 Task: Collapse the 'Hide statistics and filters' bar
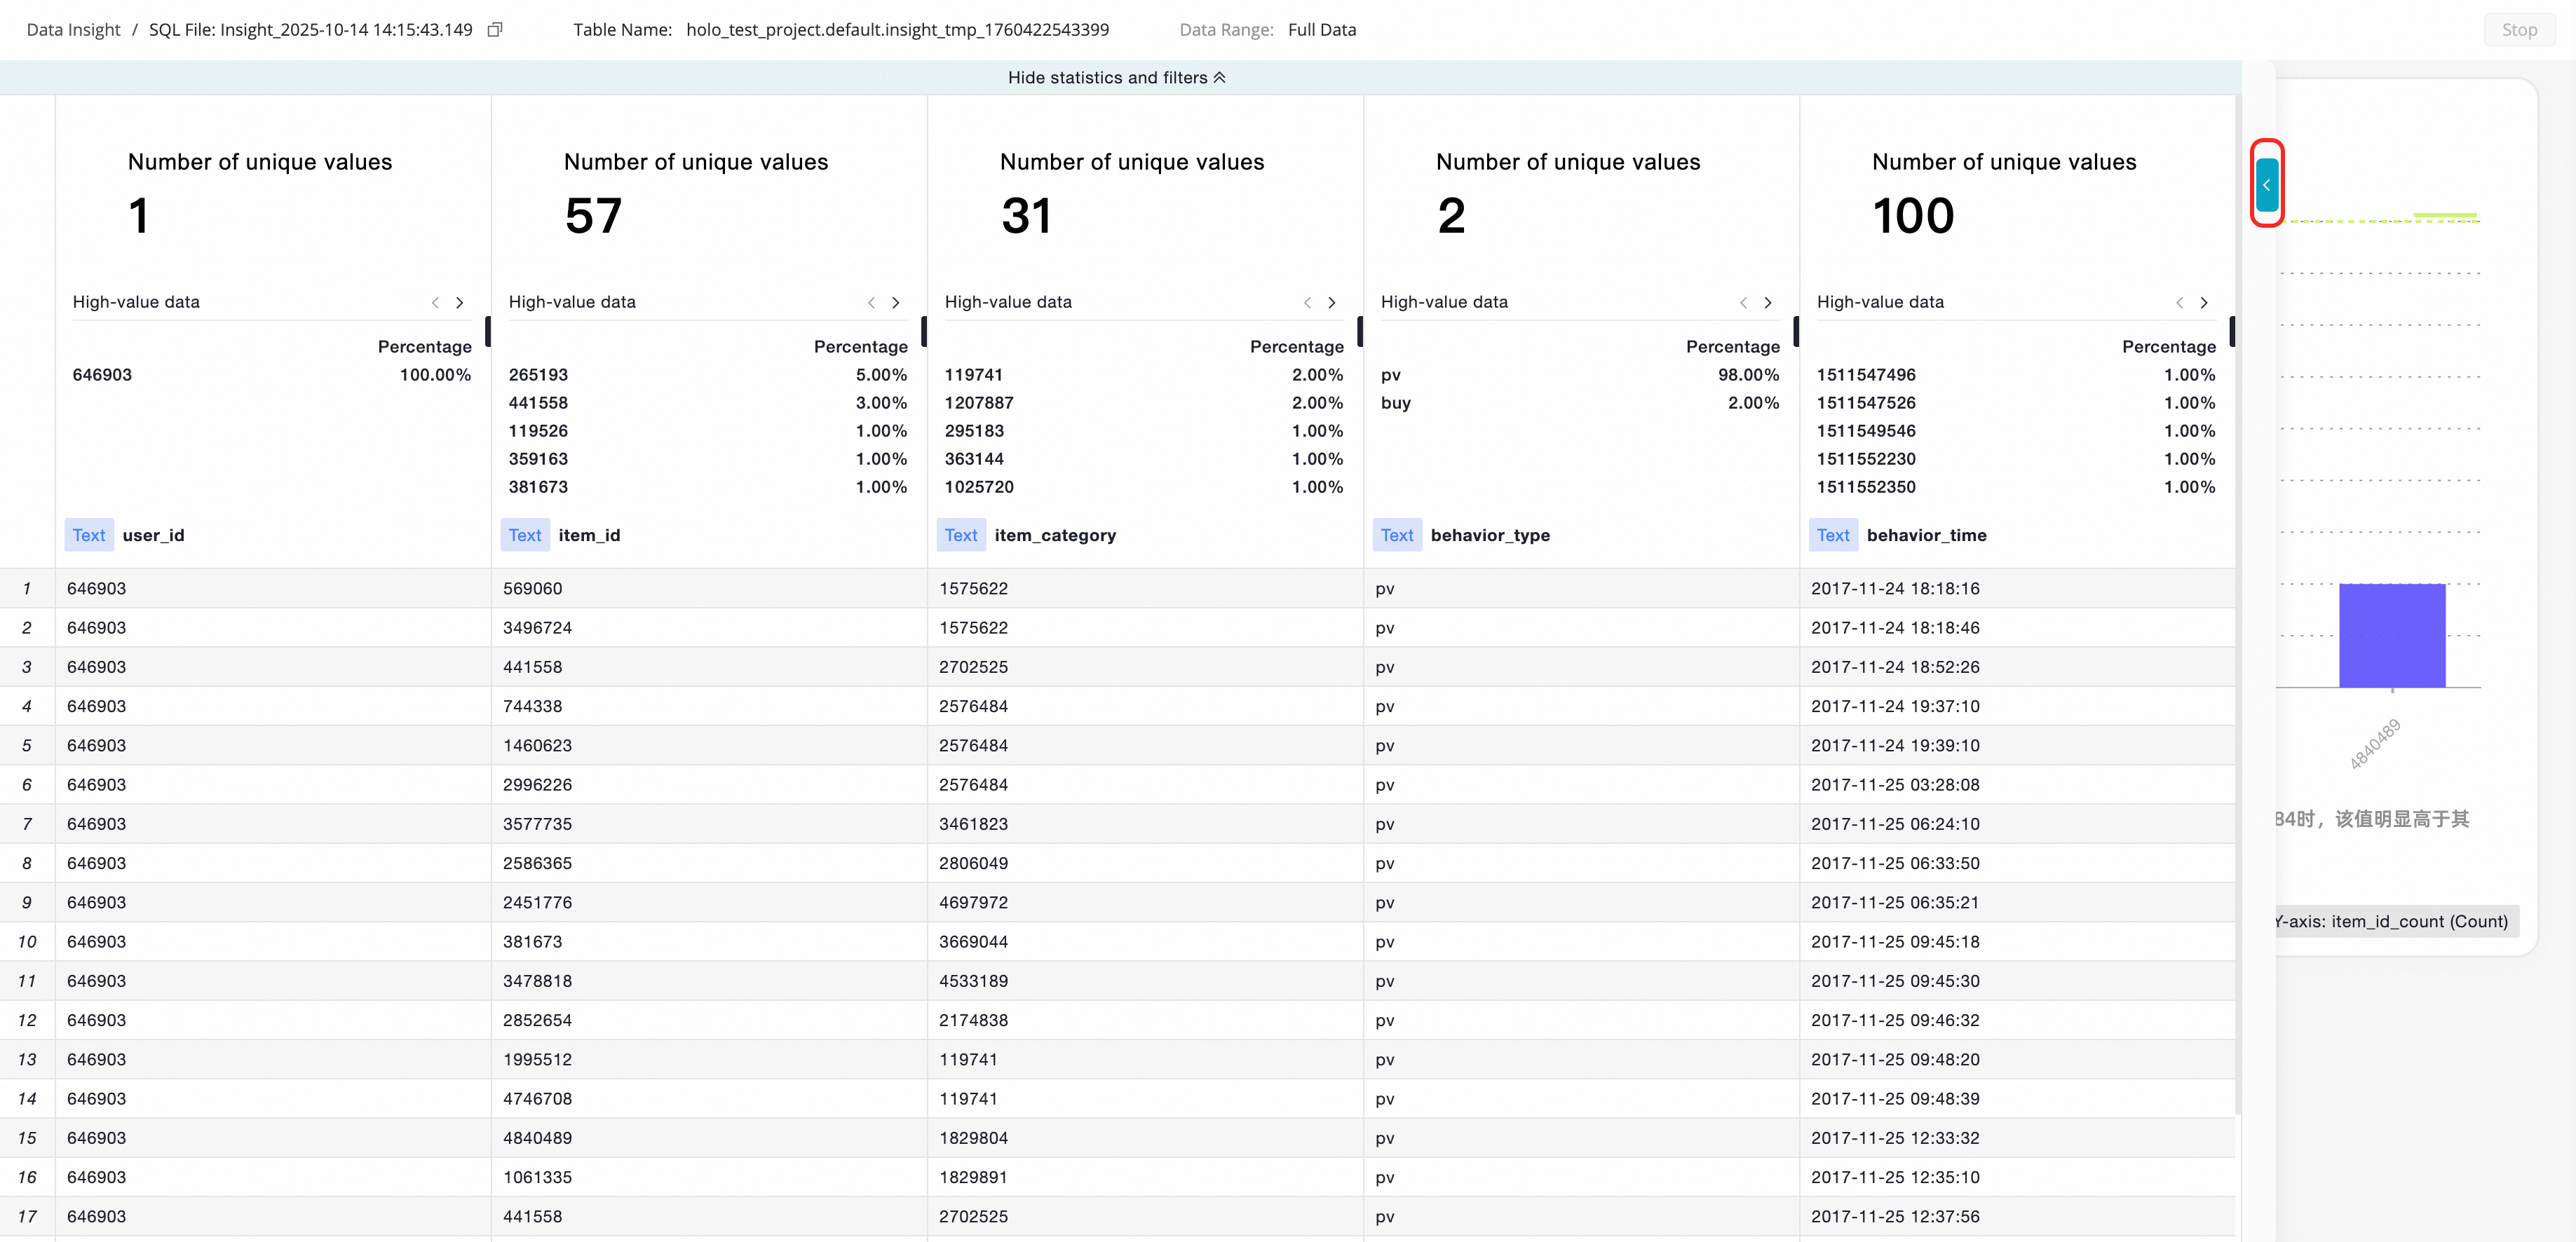pyautogui.click(x=1116, y=78)
